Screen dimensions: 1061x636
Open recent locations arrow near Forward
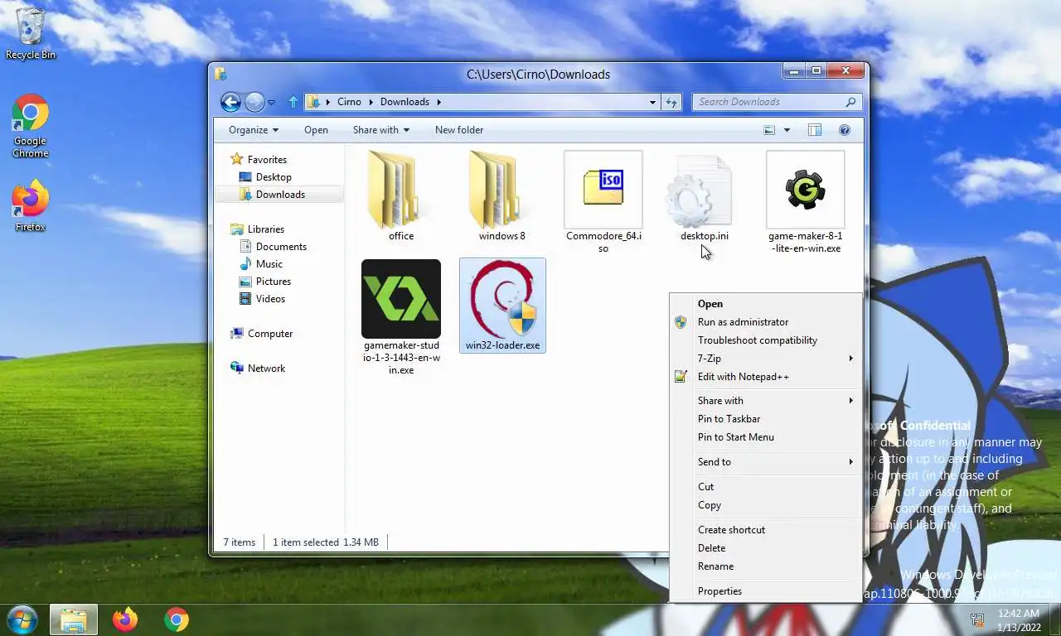pyautogui.click(x=271, y=103)
